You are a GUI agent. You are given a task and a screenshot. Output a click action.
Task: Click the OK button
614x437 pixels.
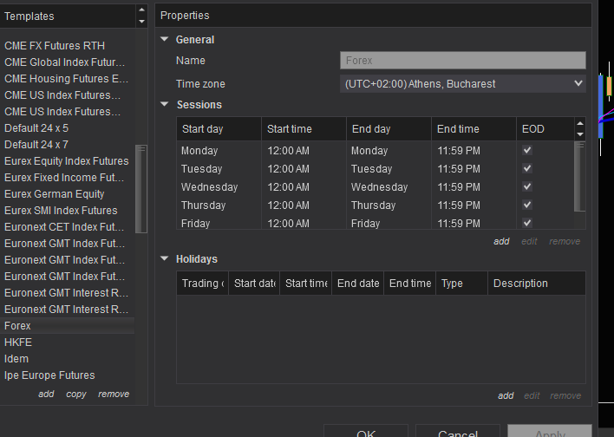point(366,431)
